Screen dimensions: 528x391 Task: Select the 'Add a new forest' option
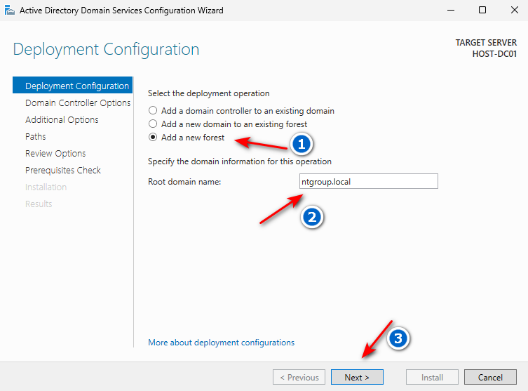tap(152, 138)
